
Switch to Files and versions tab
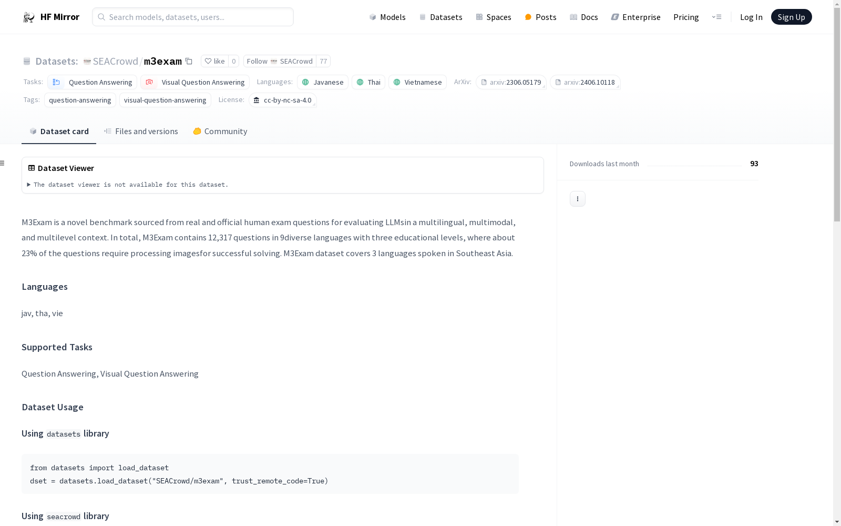(x=141, y=131)
